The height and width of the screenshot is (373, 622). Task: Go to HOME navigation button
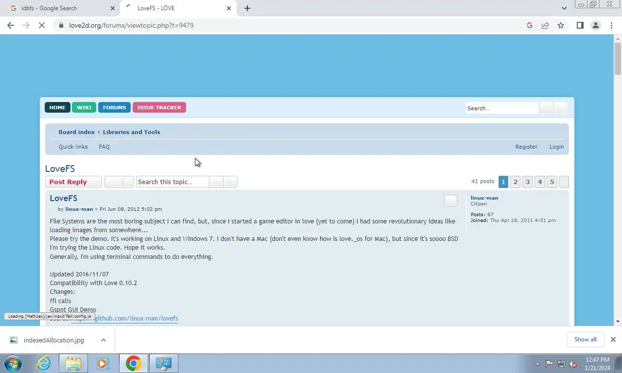pyautogui.click(x=57, y=107)
